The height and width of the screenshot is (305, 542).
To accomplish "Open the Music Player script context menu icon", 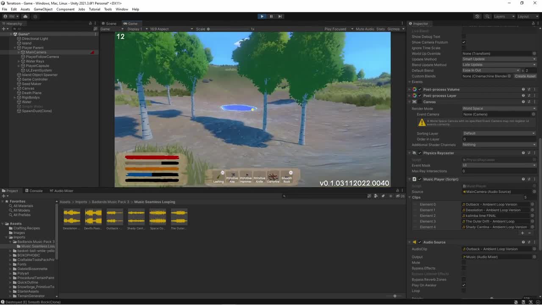I will tap(534, 179).
